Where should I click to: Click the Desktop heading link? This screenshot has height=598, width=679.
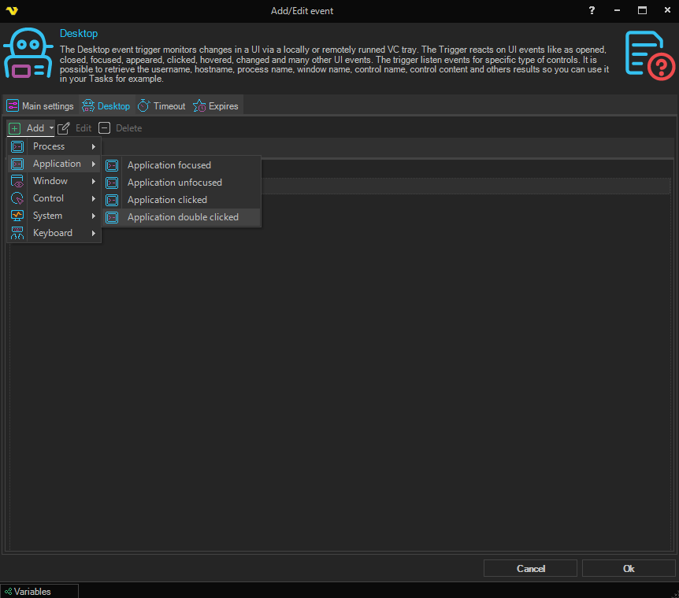79,33
